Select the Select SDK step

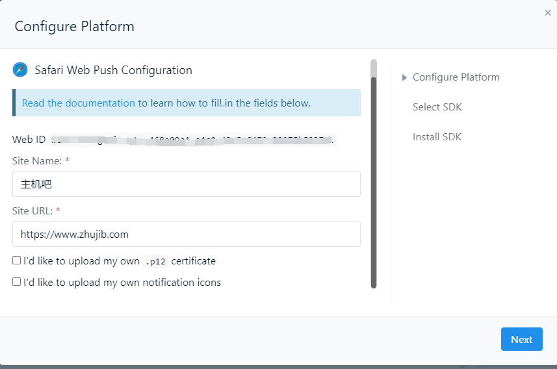click(x=437, y=107)
